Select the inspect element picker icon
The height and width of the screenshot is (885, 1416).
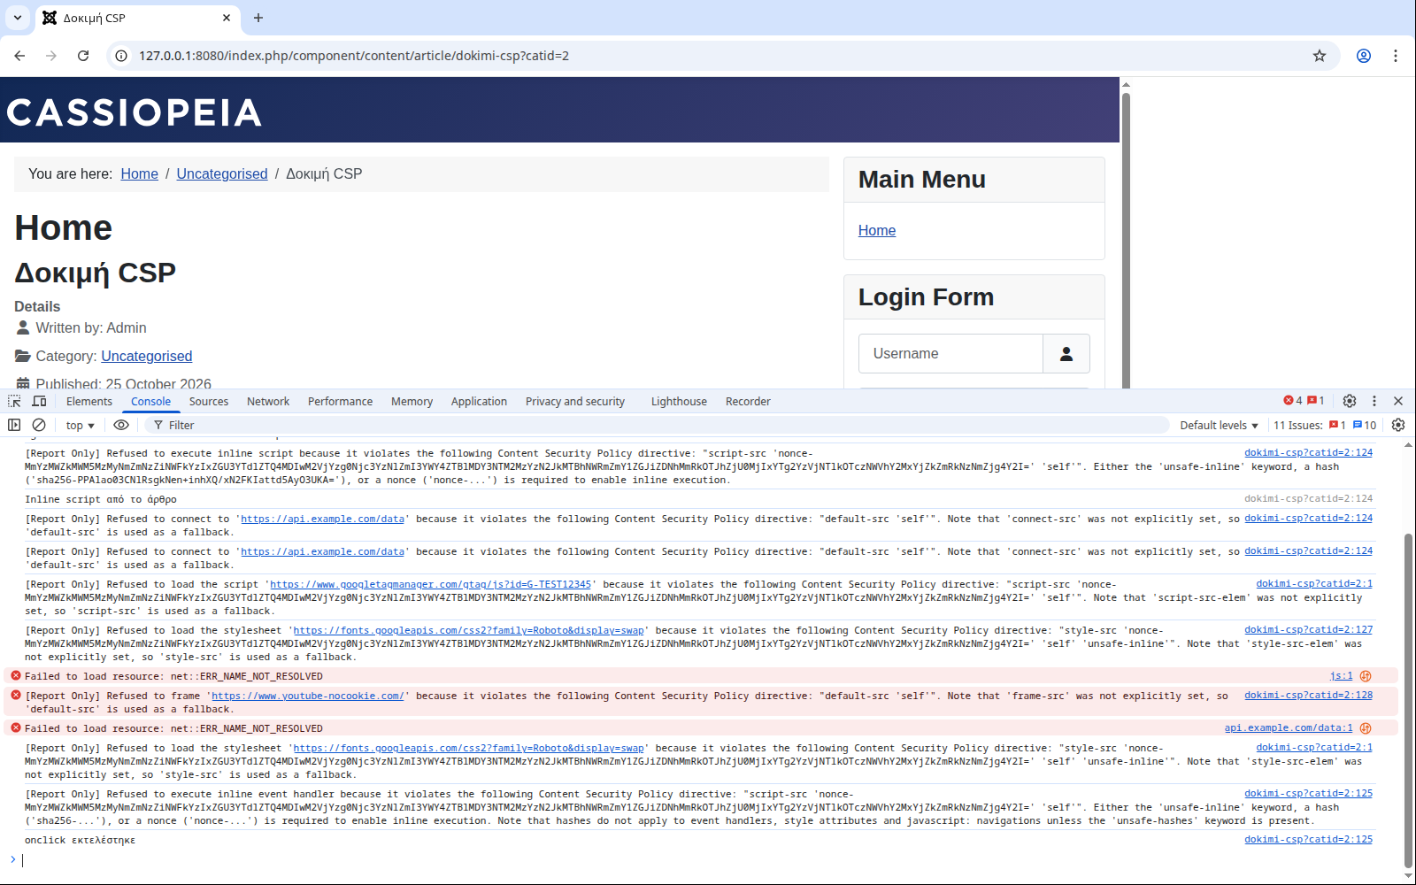point(14,401)
